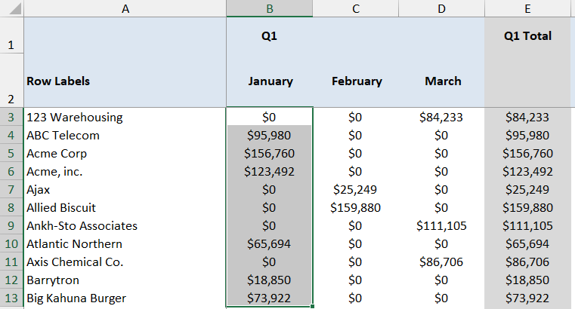Image resolution: width=575 pixels, height=309 pixels.
Task: Select the Axis Chemical Co. cell
Action: tap(125, 262)
